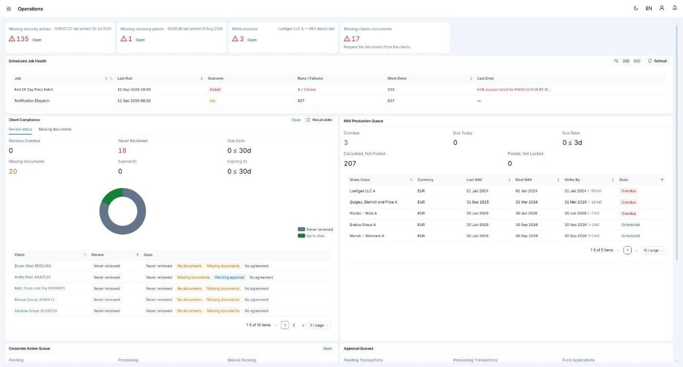Go to page 2 of the client table
The height and width of the screenshot is (367, 683).
click(294, 325)
